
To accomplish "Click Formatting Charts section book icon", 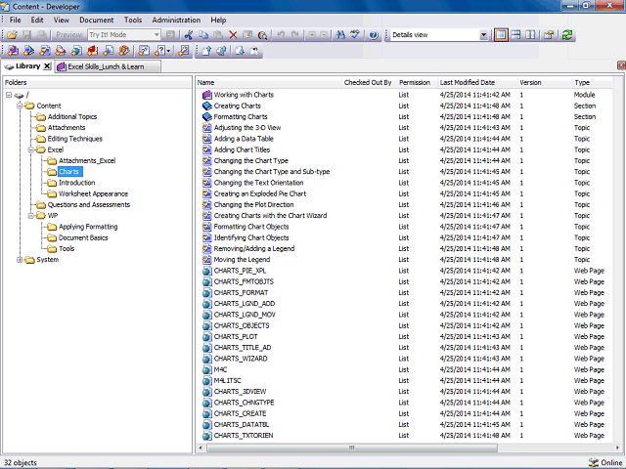I will point(206,117).
